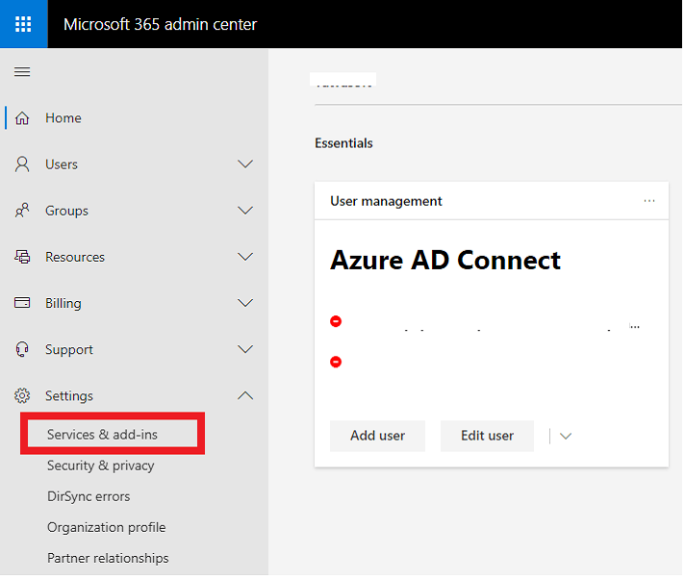Screen dimensions: 685x579
Task: Click the Billing credit card icon
Action: click(22, 303)
